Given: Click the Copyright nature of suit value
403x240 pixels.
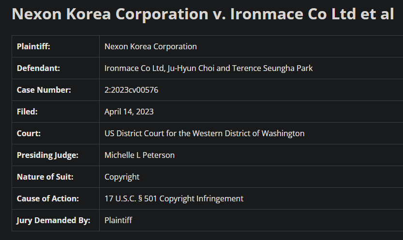Looking at the screenshot, I should click(x=122, y=177).
